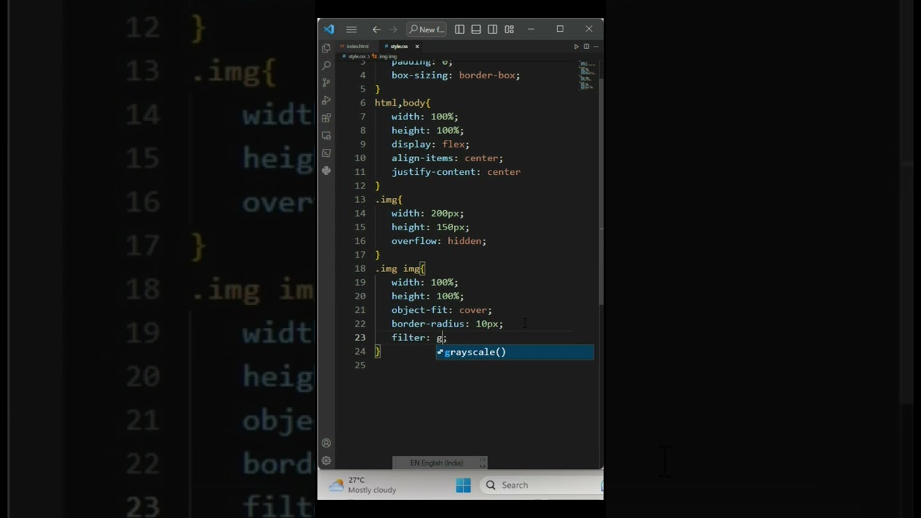Screen dimensions: 921x518
Task: Open terminal-style icon in activity bar
Action: click(327, 153)
